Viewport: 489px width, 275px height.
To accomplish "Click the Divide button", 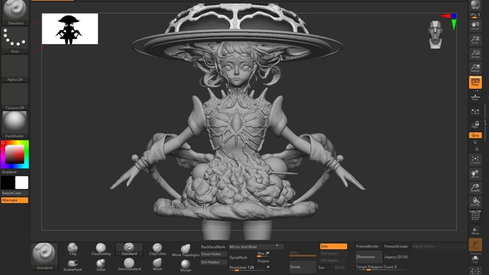I will 302,267.
